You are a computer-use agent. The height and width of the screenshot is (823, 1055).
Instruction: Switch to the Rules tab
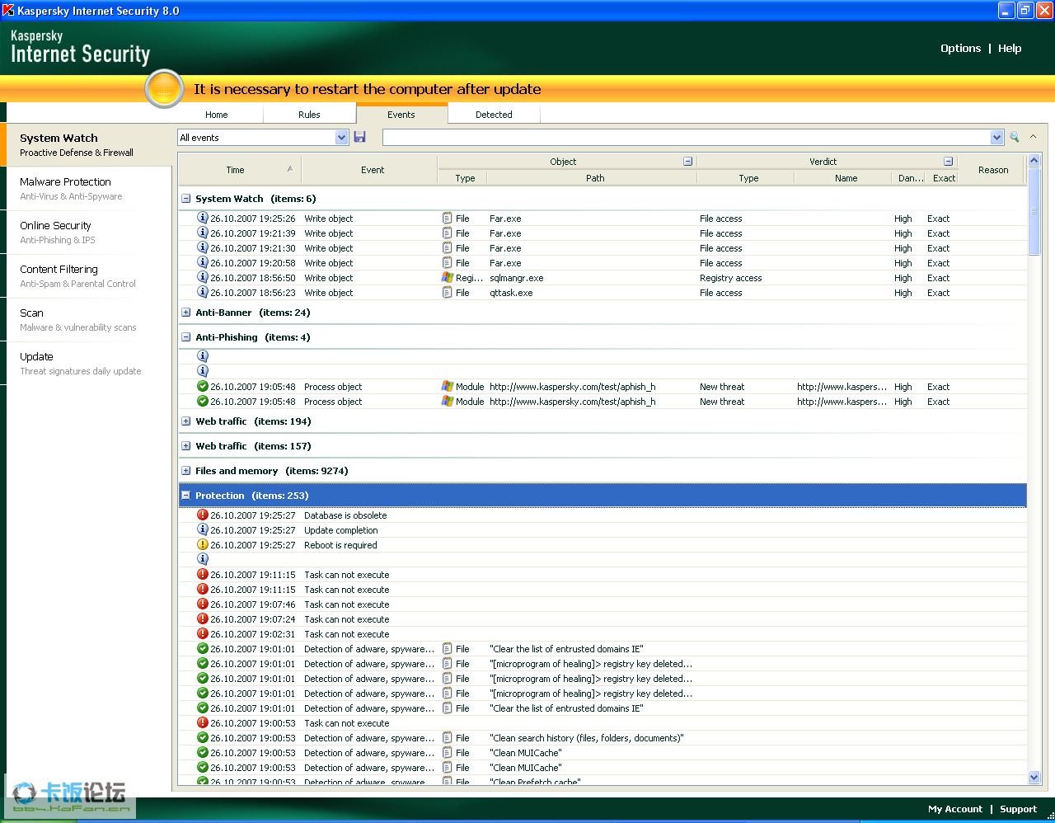tap(309, 115)
